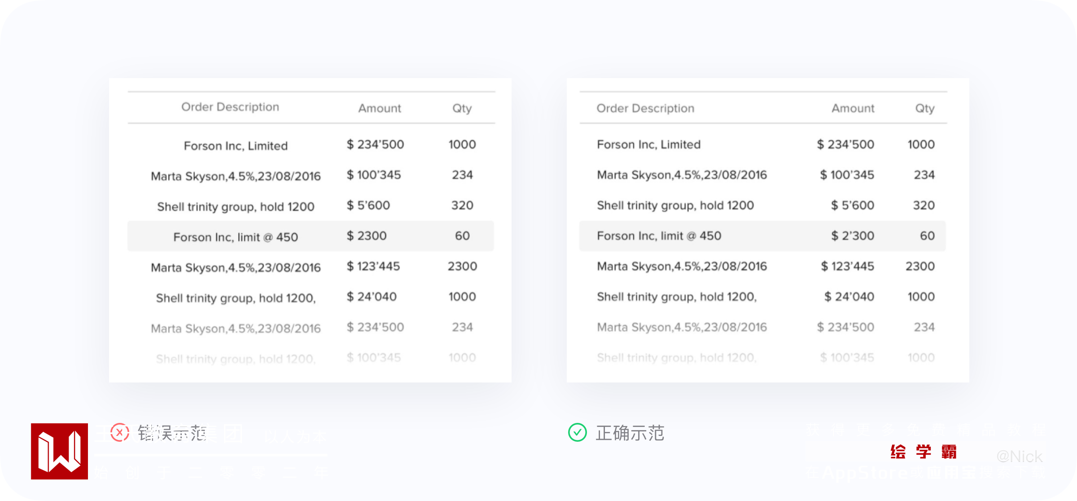Click $ 5'600 amount in right table
Image resolution: width=1077 pixels, height=501 pixels.
pyautogui.click(x=852, y=206)
